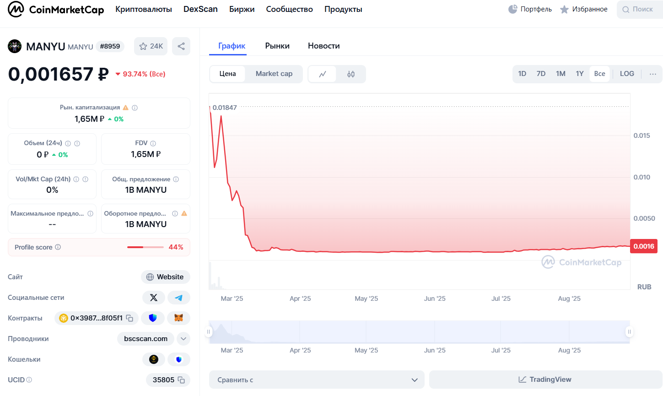Open the Telegram social link
663x396 pixels.
[x=179, y=298]
